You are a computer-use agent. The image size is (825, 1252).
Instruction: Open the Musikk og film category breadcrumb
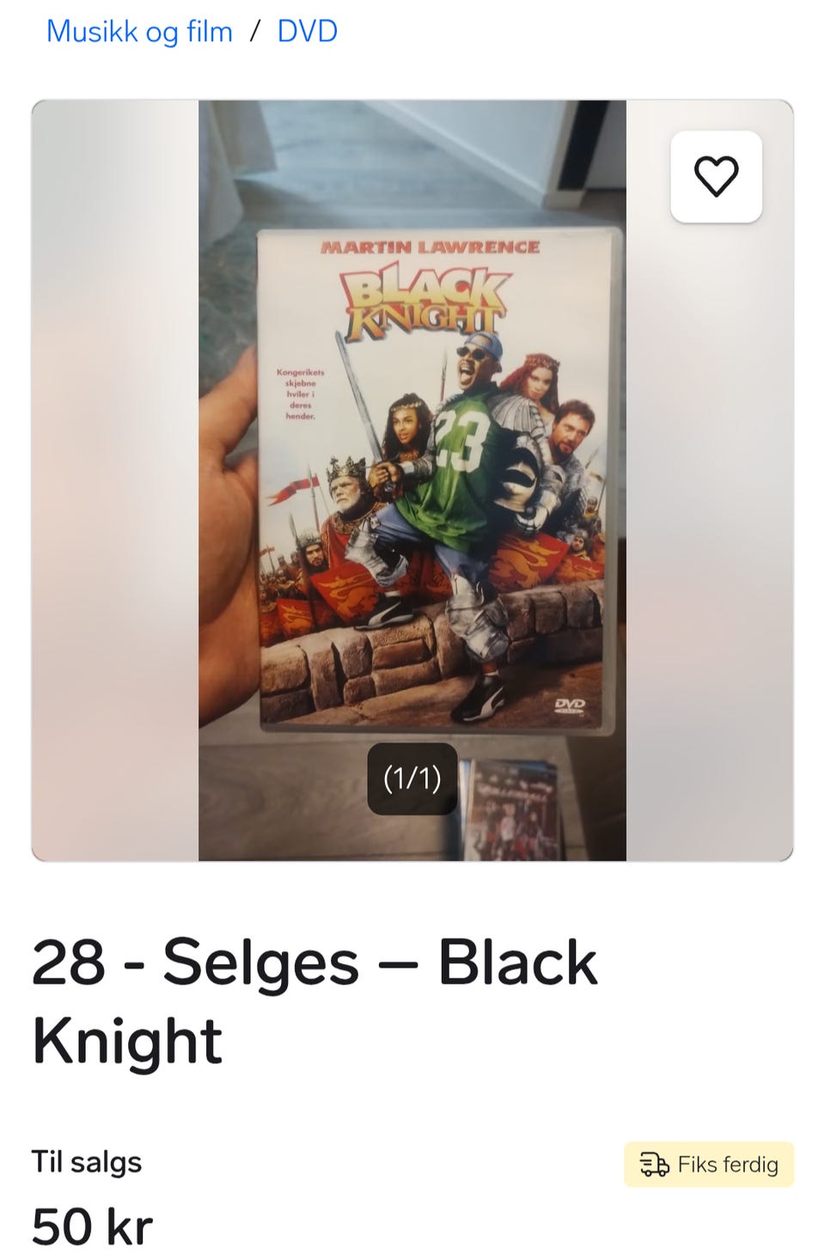(139, 31)
